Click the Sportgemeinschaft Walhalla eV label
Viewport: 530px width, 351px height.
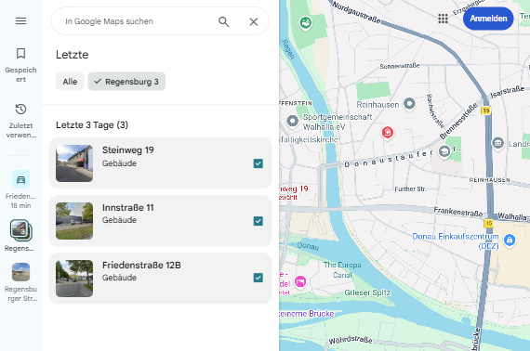point(337,122)
